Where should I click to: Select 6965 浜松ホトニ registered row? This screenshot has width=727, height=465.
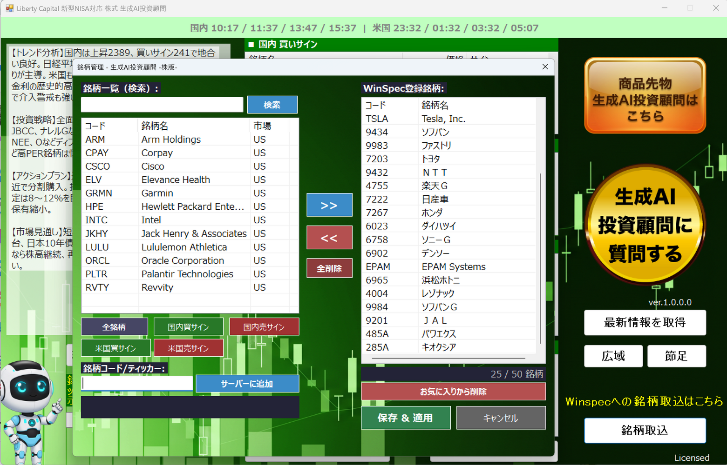[x=449, y=281]
